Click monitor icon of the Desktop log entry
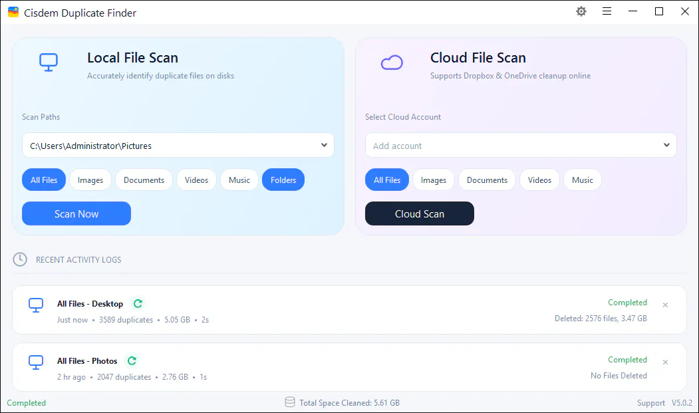The image size is (699, 413). pyautogui.click(x=36, y=305)
